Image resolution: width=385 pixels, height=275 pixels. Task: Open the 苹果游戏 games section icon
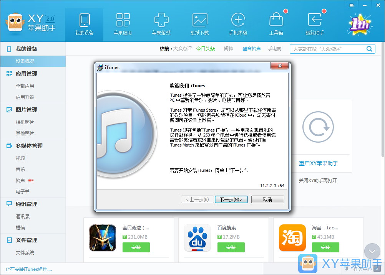tap(161, 20)
